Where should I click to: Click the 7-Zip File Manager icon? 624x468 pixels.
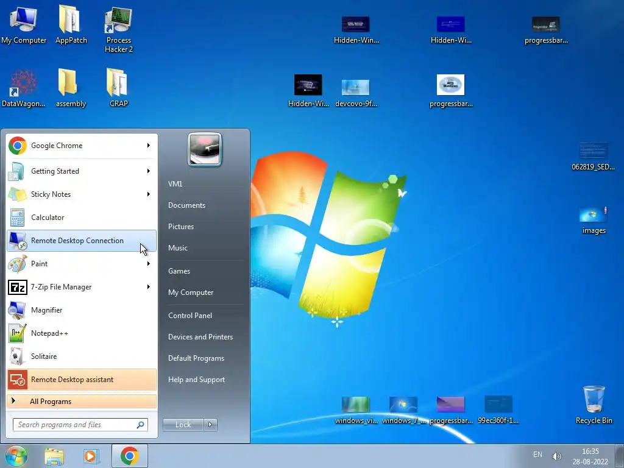(18, 287)
